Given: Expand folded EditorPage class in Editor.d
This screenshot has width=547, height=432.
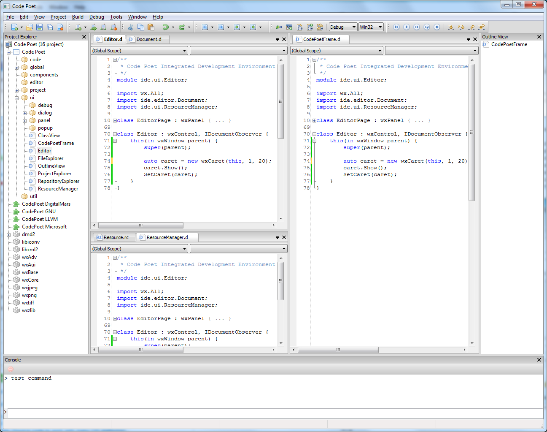Looking at the screenshot, I should point(115,120).
